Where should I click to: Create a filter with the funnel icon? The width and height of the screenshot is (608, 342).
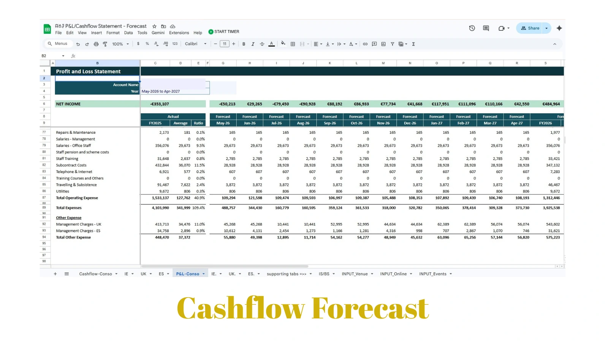[x=393, y=44]
